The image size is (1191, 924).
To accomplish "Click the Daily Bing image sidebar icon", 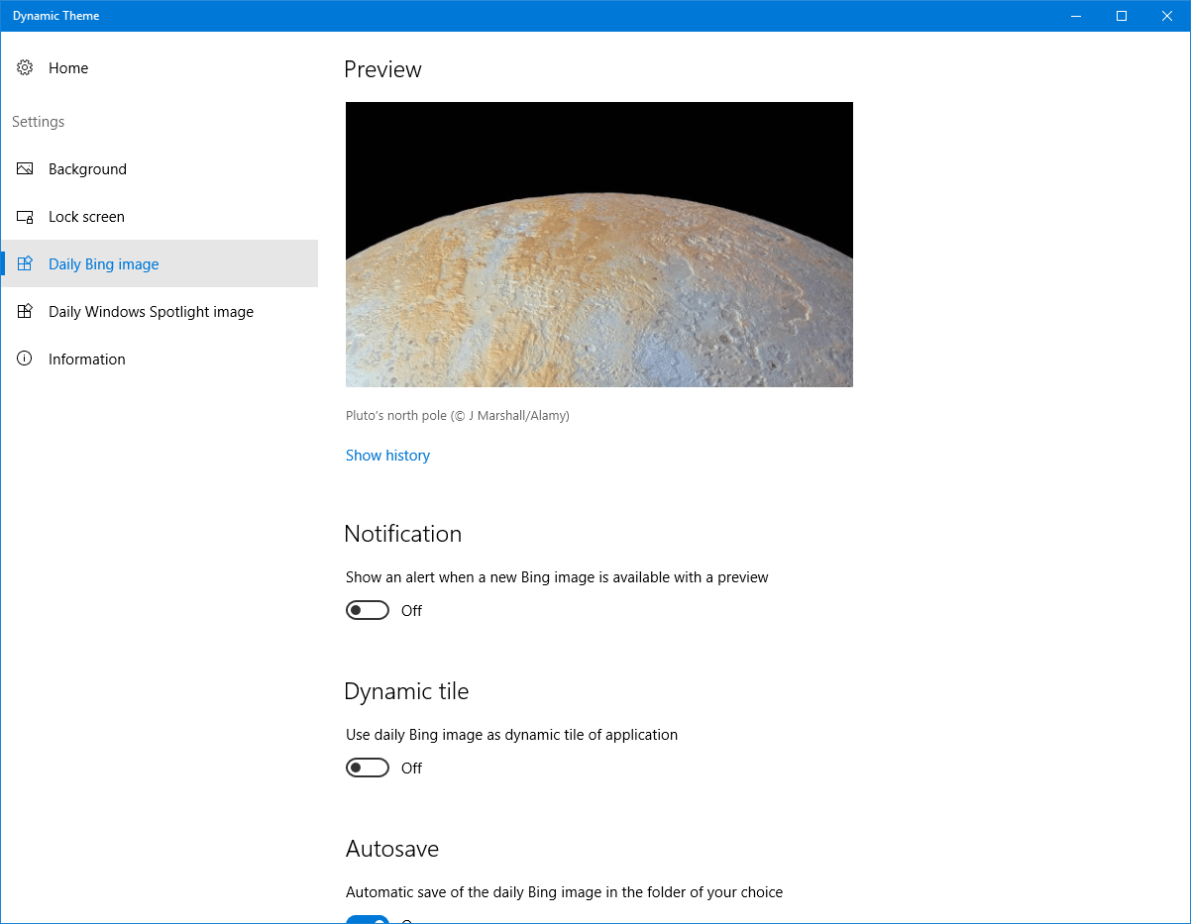I will [x=25, y=264].
